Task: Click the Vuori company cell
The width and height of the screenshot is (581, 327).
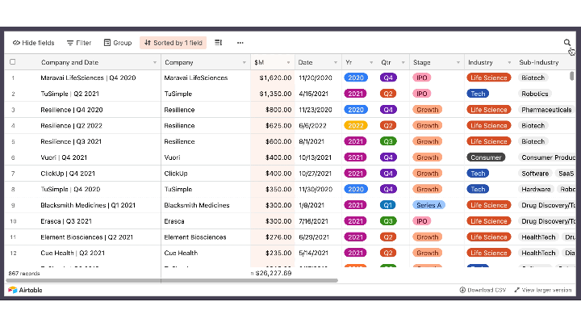Action: tap(173, 157)
